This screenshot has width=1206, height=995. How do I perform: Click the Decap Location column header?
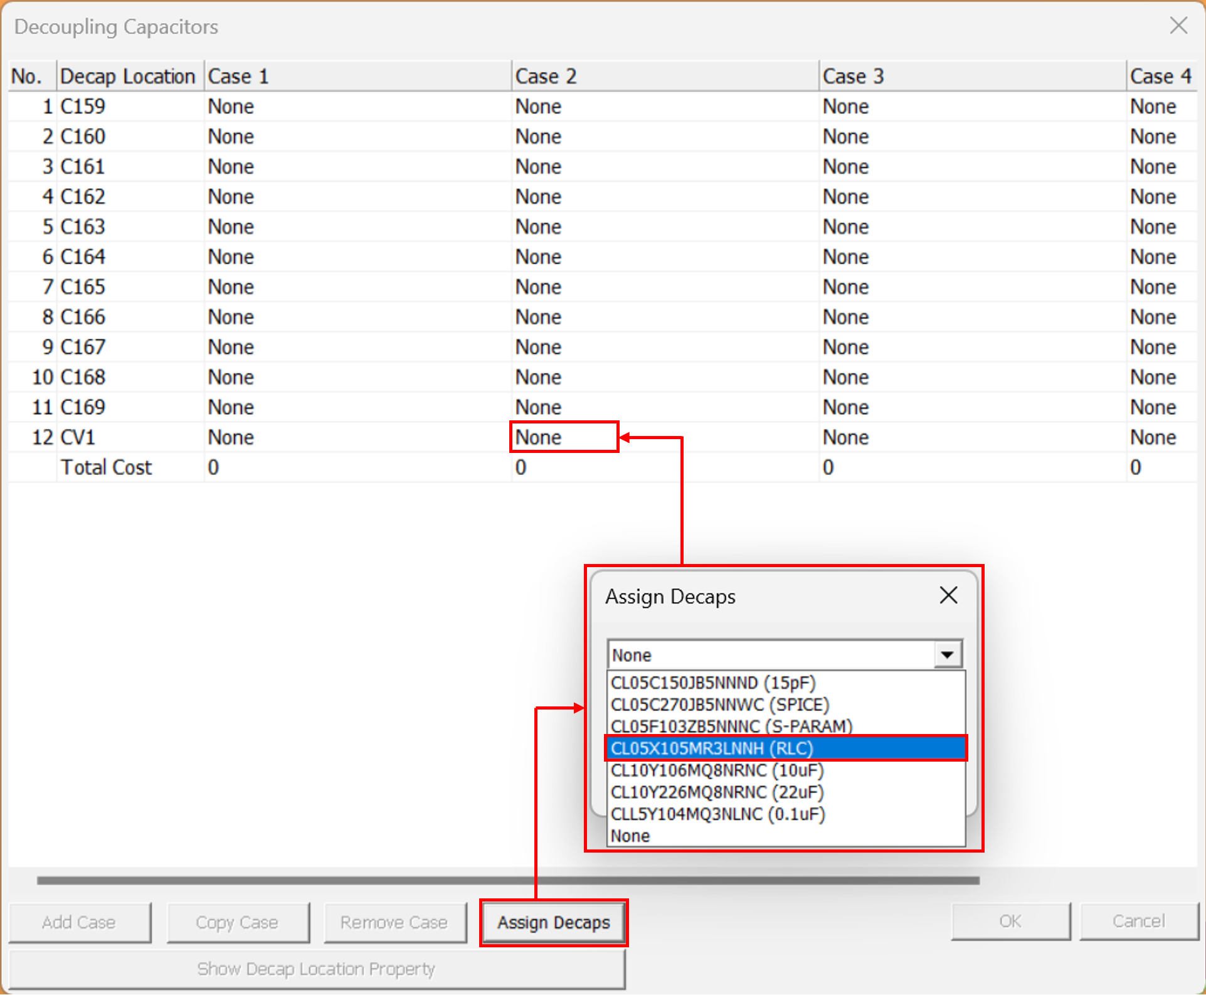(x=129, y=77)
